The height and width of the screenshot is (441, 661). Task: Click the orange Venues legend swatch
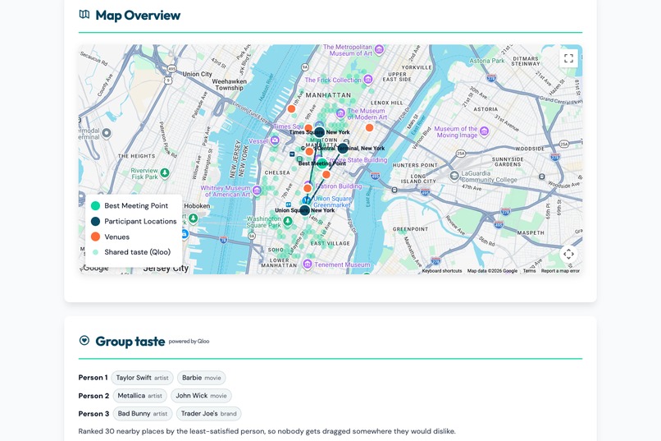(x=96, y=237)
